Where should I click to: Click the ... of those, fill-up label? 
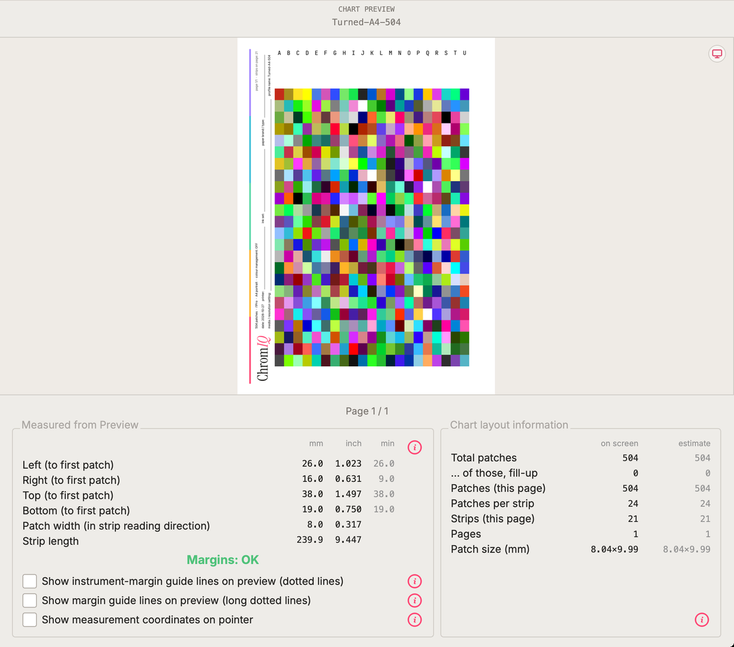[495, 473]
